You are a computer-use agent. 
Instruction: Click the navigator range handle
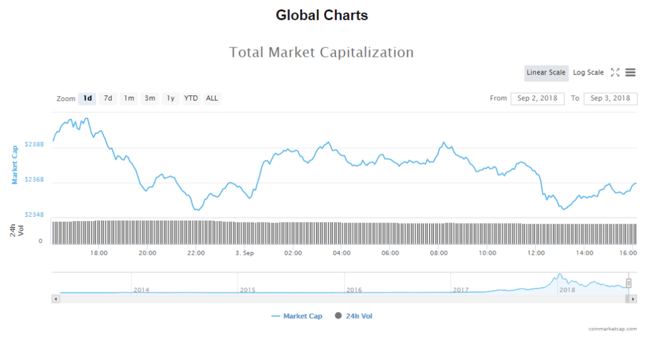pyautogui.click(x=629, y=283)
